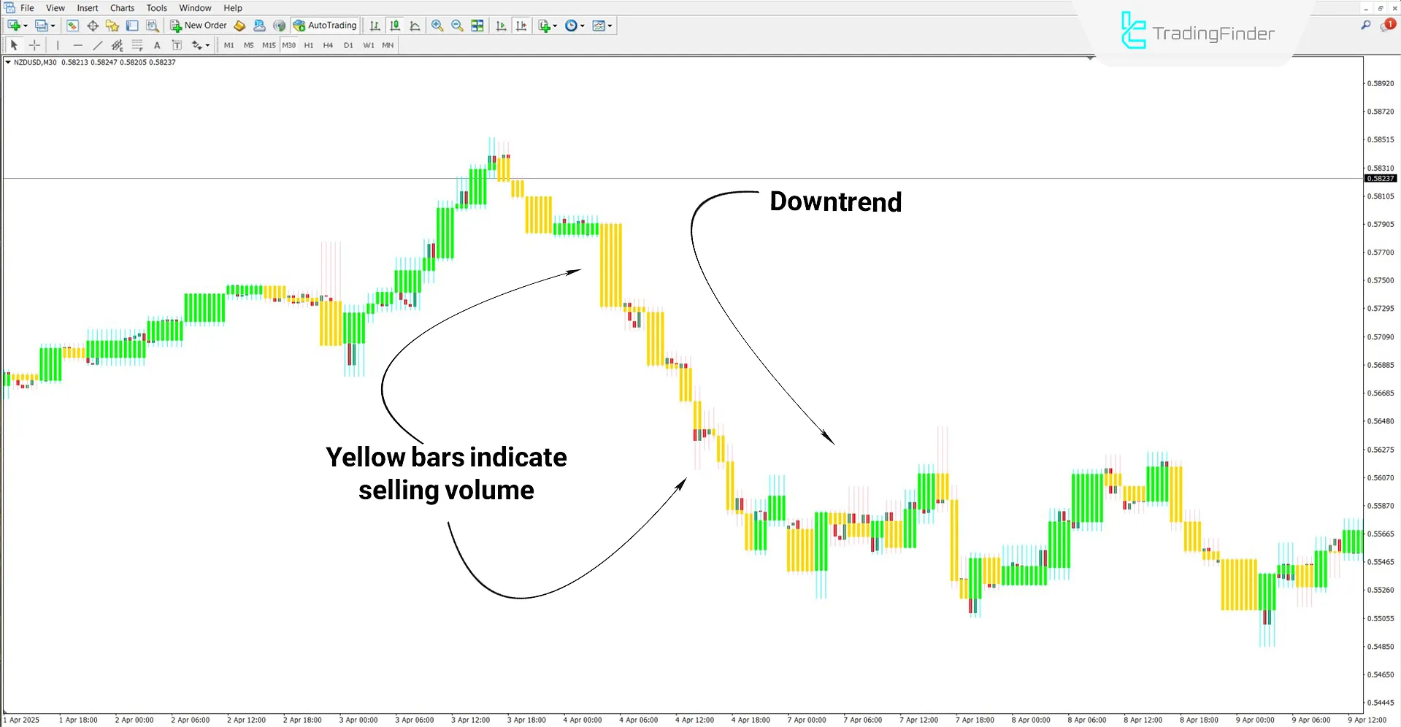The image size is (1401, 727).
Task: Switch to line chart display mode
Action: [415, 26]
